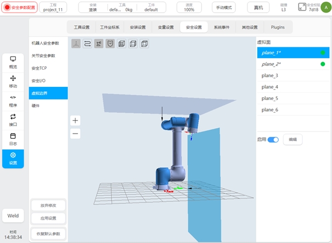Click the trajectory path display icon
The height and width of the screenshot is (243, 332).
[87, 44]
